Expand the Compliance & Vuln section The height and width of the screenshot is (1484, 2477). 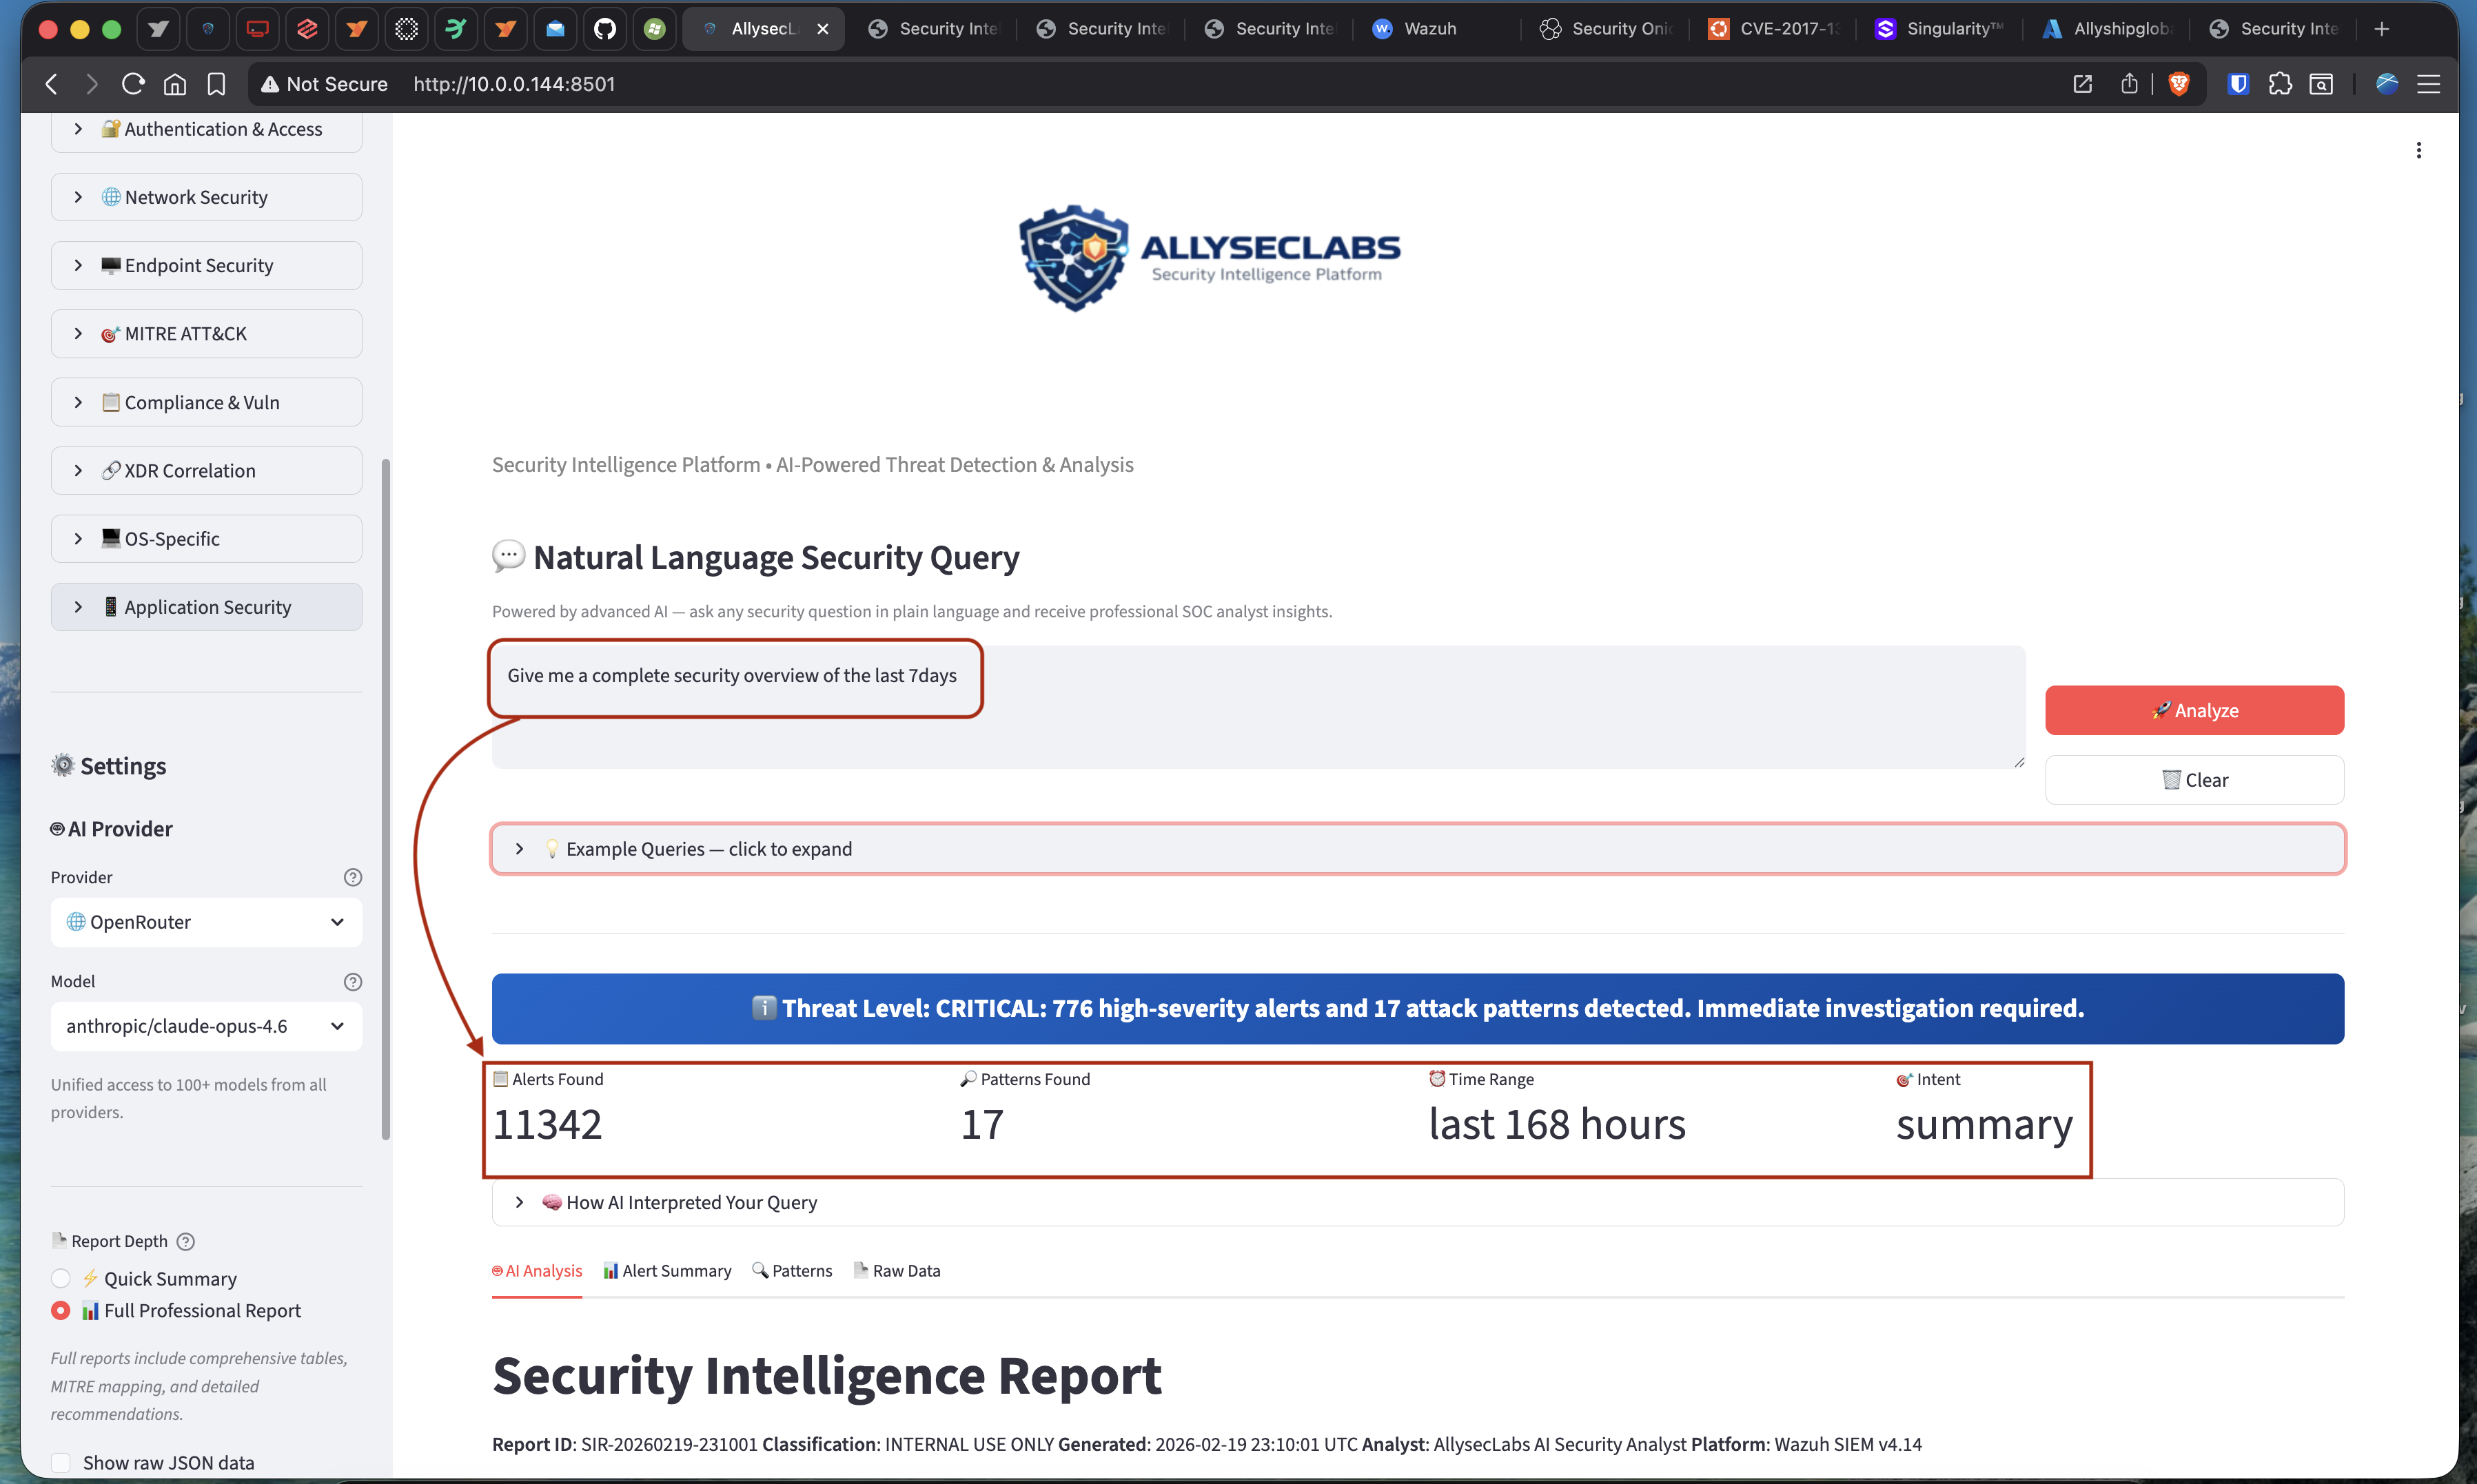click(206, 402)
